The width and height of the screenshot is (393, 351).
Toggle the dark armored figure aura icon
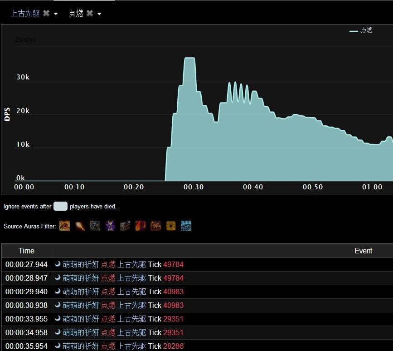tap(95, 226)
